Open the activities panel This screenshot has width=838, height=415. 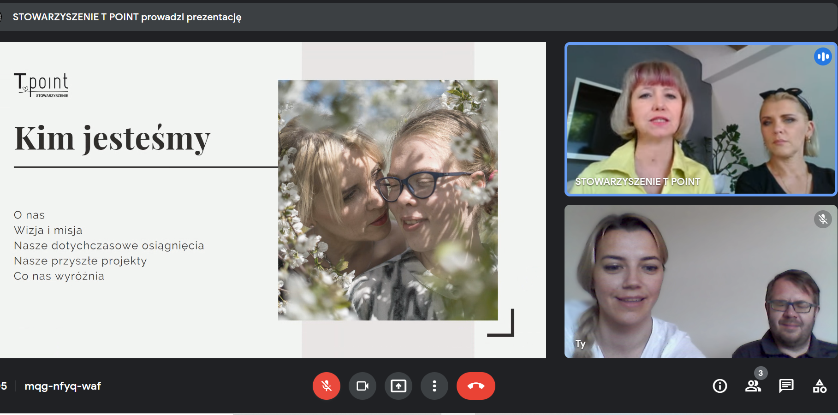[820, 386]
